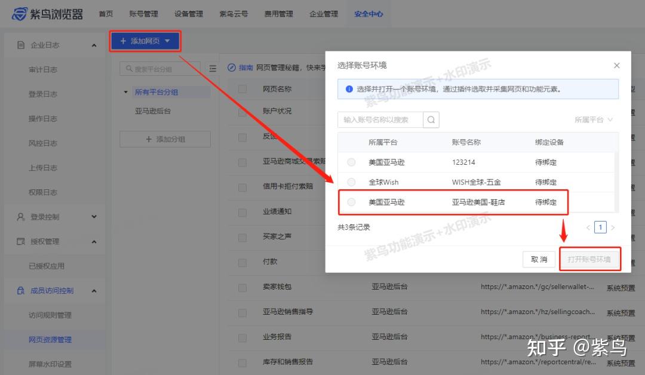Open 审计日志 in the sidebar
The image size is (645, 375).
pyautogui.click(x=43, y=69)
